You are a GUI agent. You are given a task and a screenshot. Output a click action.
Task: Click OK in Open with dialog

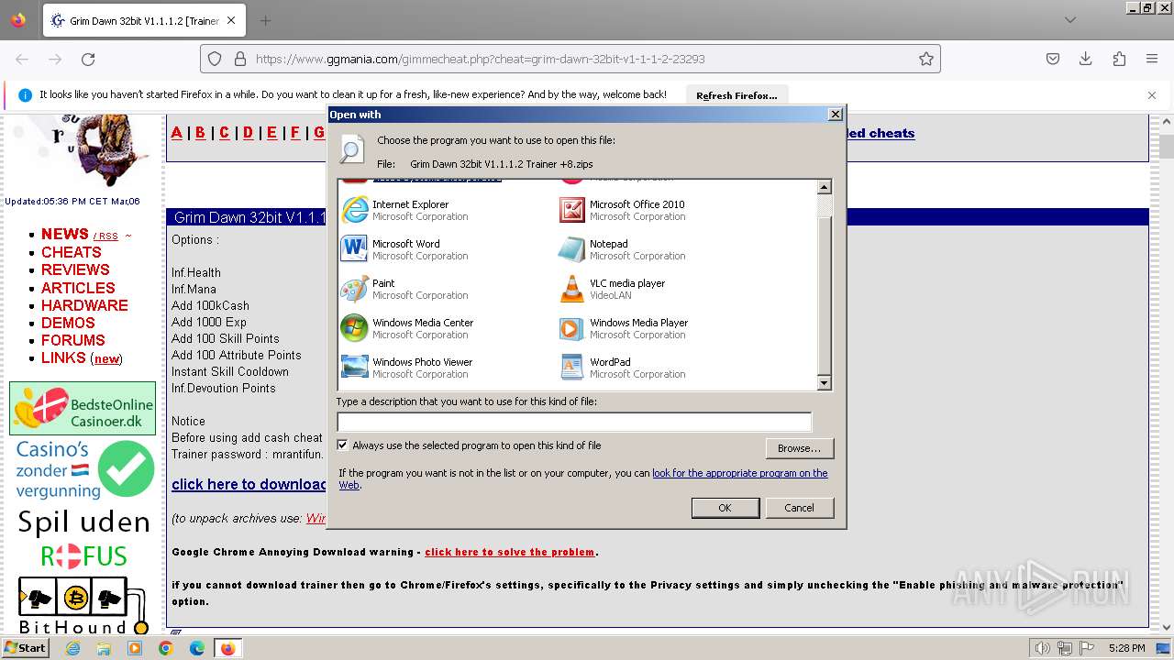tap(725, 508)
